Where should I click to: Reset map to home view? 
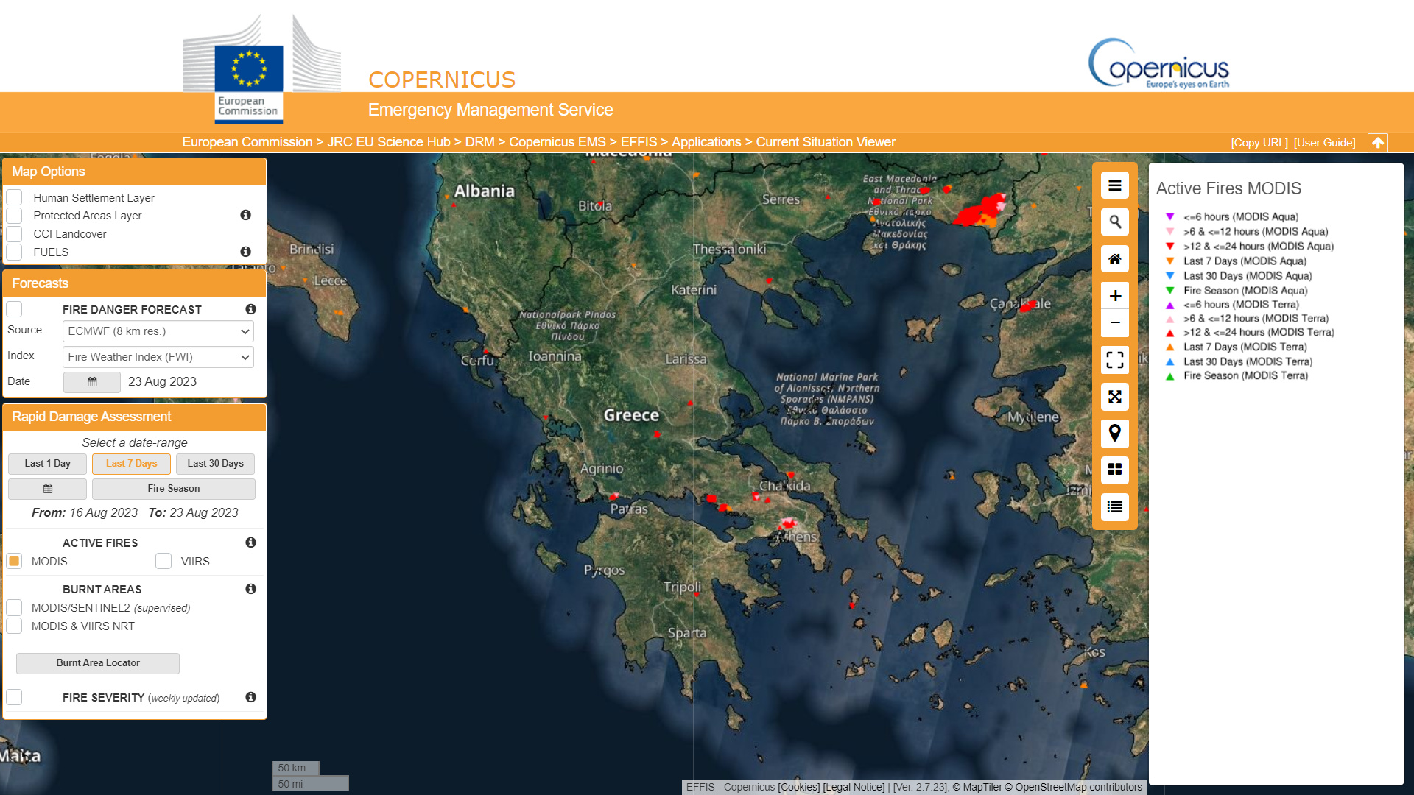point(1115,258)
